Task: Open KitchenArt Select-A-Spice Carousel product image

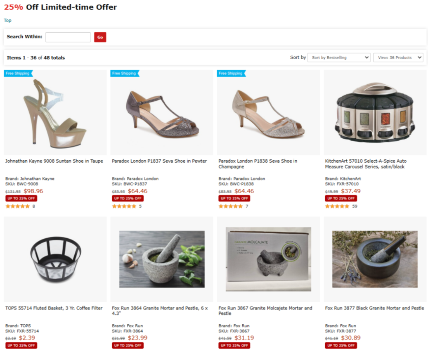Action: [375, 112]
